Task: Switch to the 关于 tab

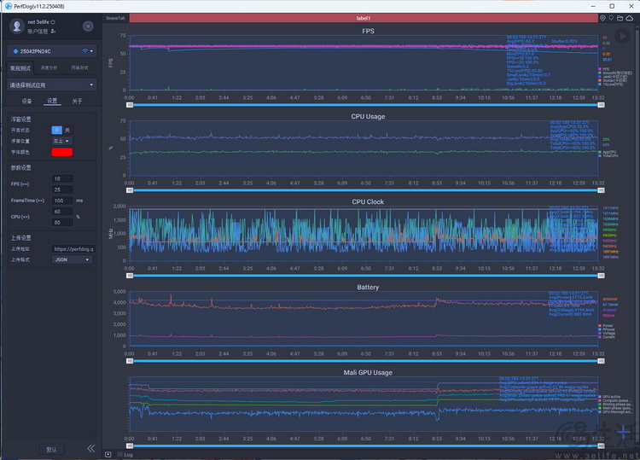Action: tap(77, 102)
